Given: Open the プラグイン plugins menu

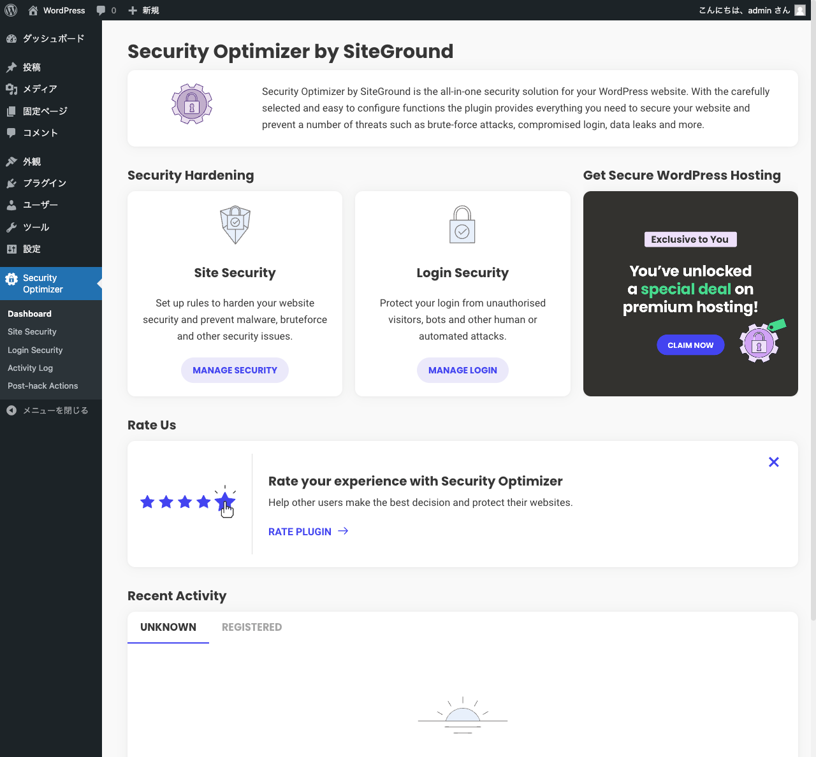Looking at the screenshot, I should click(x=51, y=183).
